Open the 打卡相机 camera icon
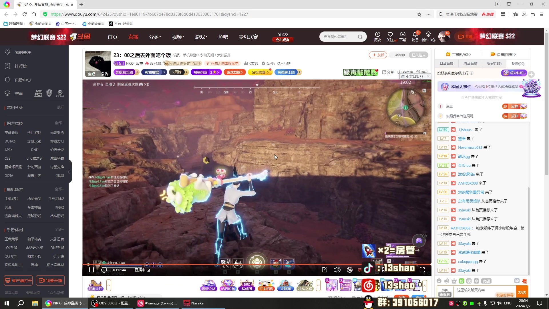 point(266,285)
